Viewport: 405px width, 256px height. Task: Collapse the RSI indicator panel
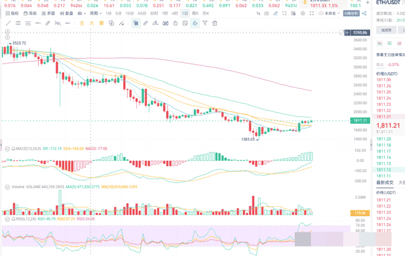coord(7,219)
